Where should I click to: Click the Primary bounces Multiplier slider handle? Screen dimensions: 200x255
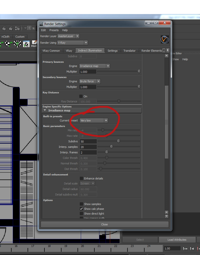pyautogui.click(x=139, y=71)
